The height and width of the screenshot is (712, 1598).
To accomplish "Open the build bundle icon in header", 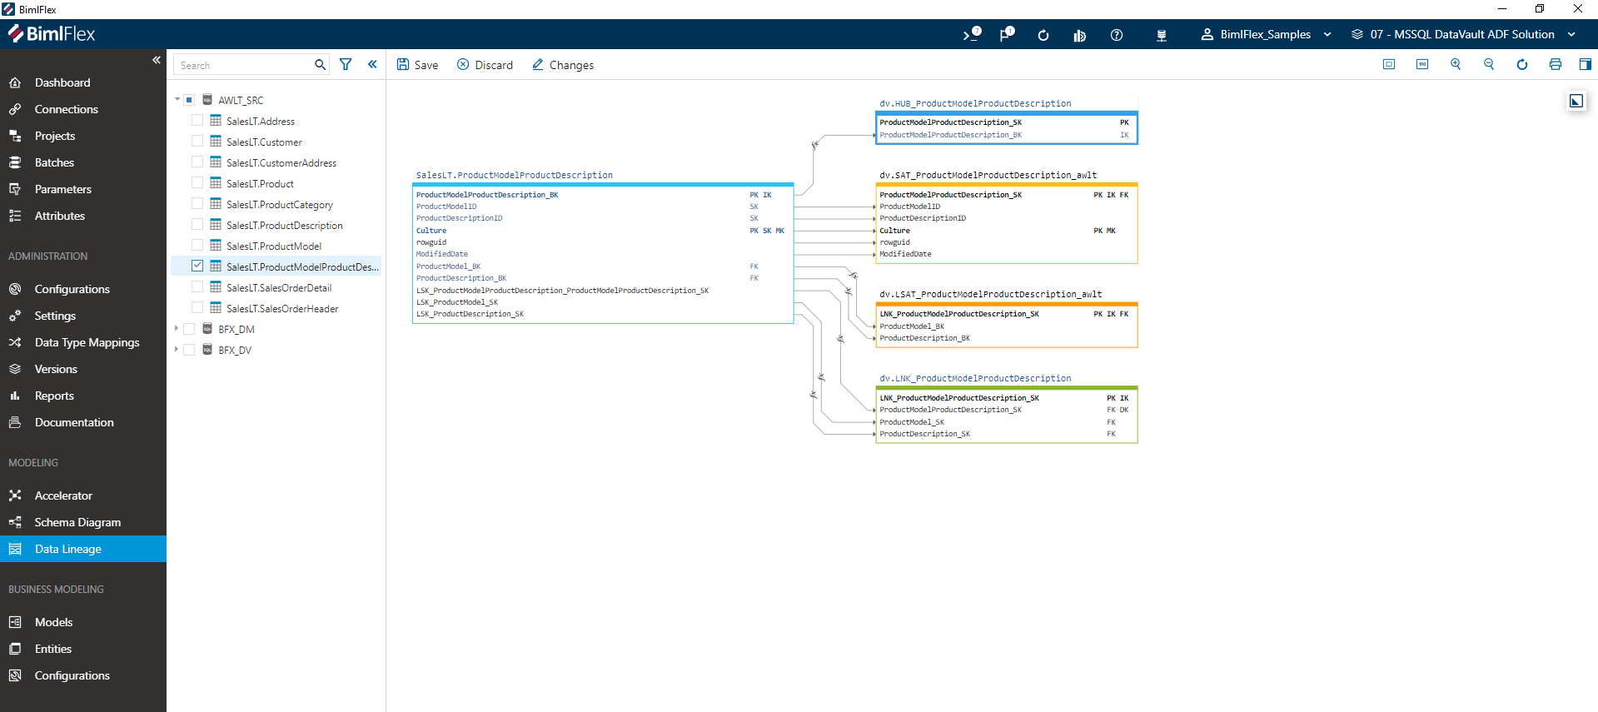I will [1079, 35].
